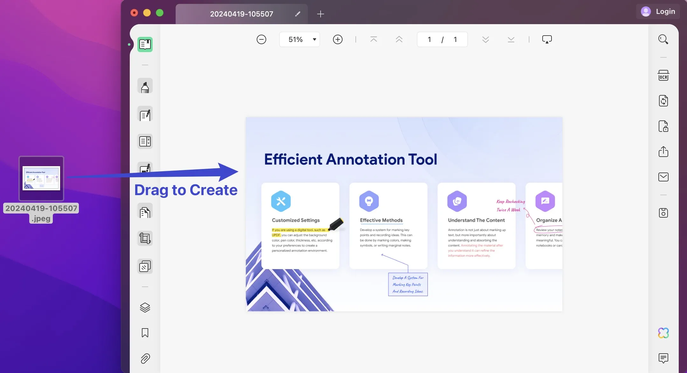Open a new tab with plus
This screenshot has height=373, width=687.
(x=321, y=14)
